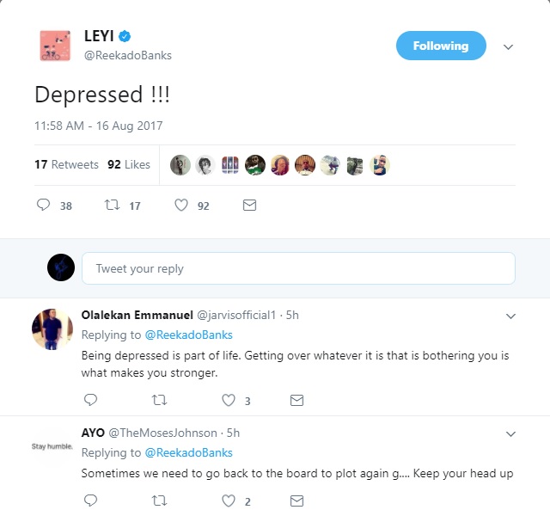This screenshot has height=516, width=550.
Task: Toggle the Following button for LEYI
Action: [x=441, y=46]
